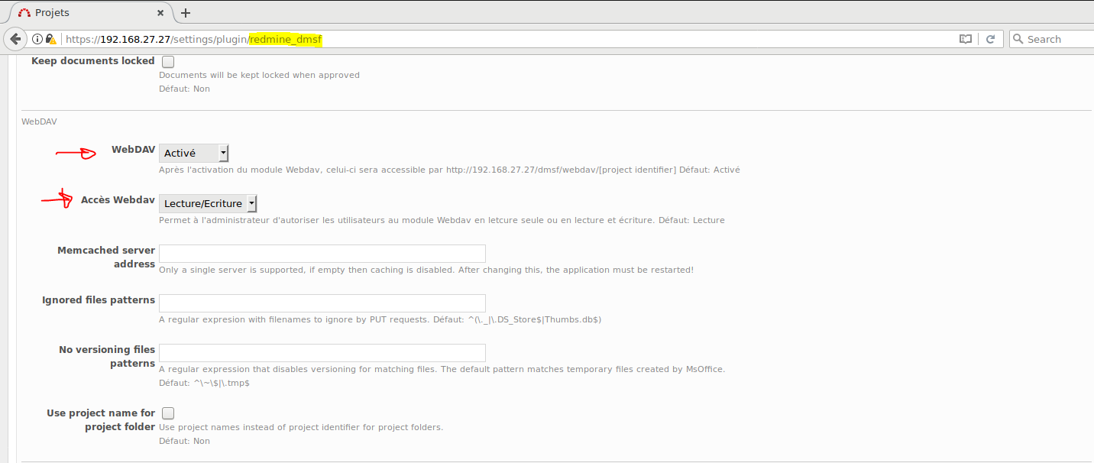Open the WebDAV Activé dropdown
The height and width of the screenshot is (463, 1094).
pyautogui.click(x=194, y=154)
